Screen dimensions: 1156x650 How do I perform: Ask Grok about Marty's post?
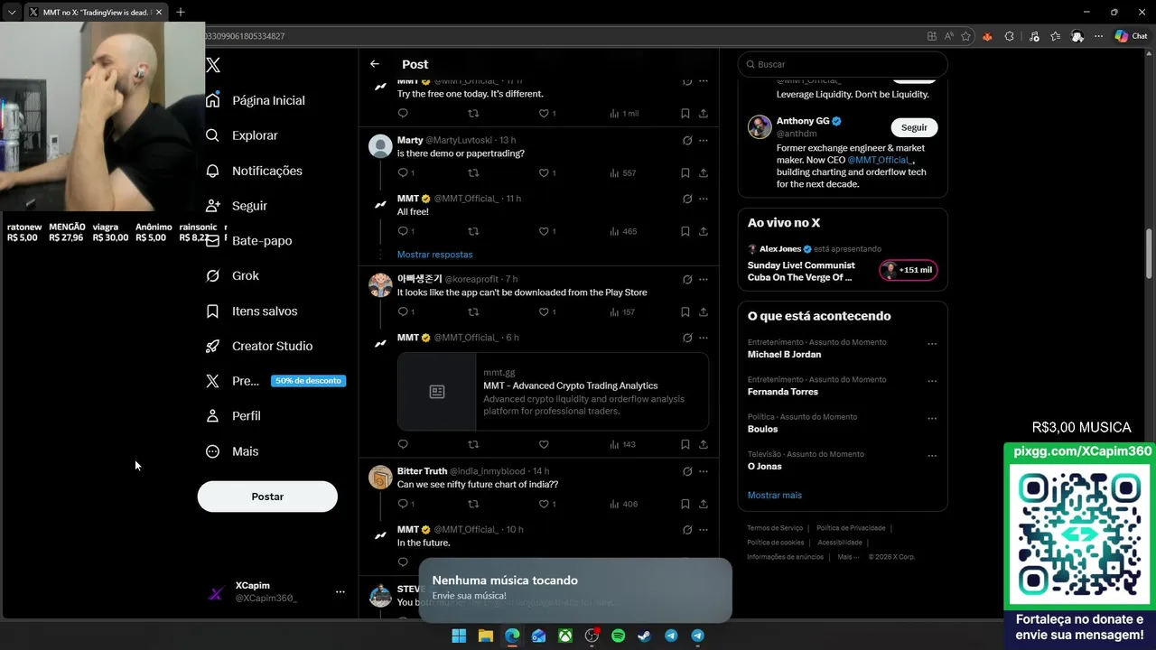coord(687,140)
